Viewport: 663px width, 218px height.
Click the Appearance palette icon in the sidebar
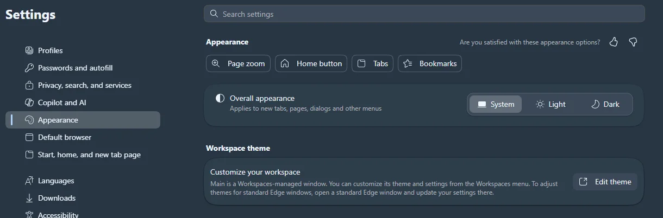pos(29,120)
